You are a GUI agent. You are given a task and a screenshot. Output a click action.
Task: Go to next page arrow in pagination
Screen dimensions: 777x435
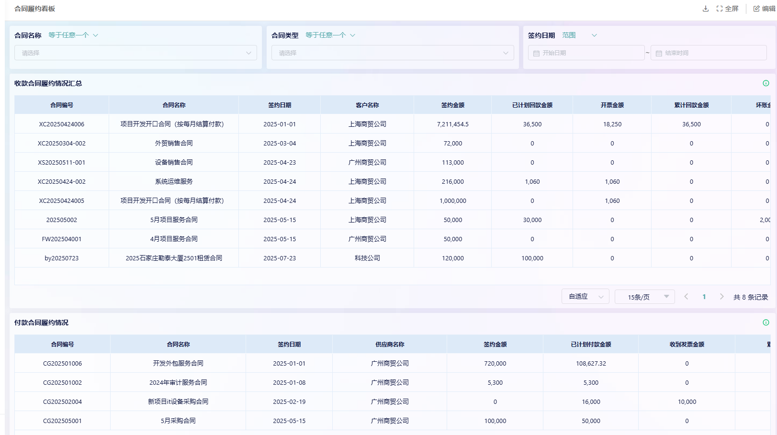(721, 297)
